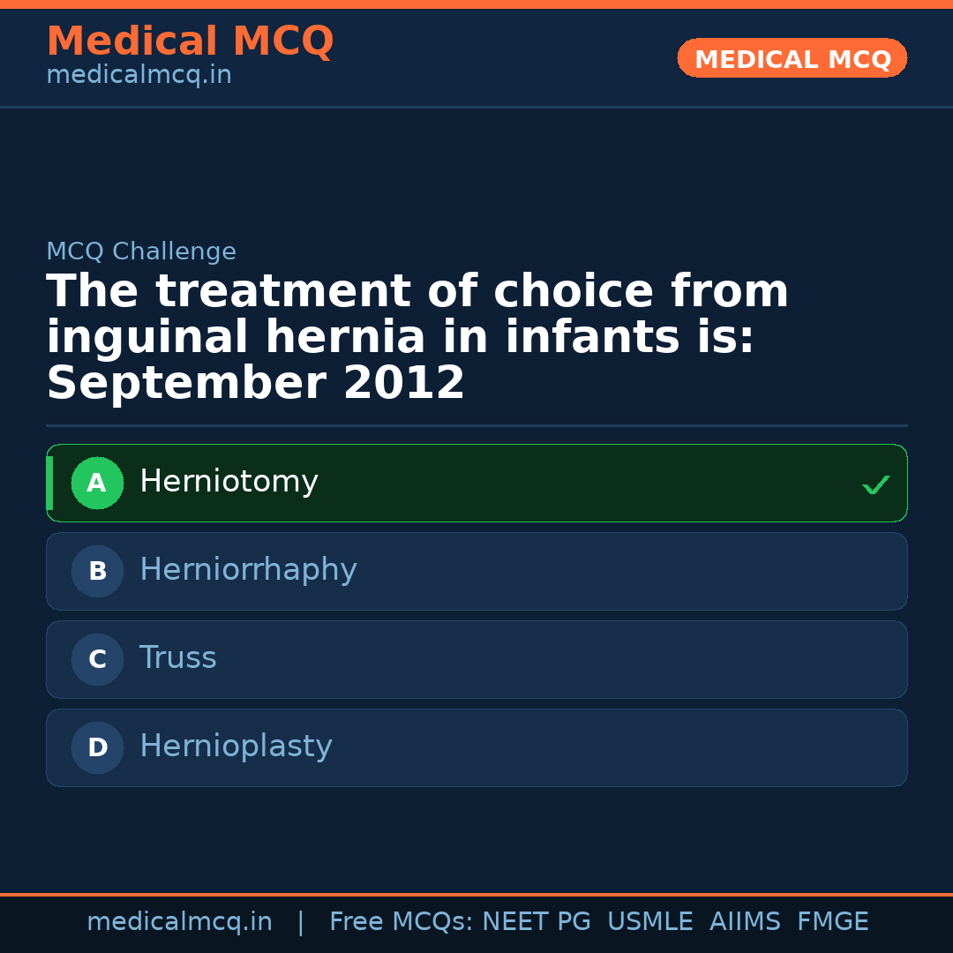
Task: Select the Herniotomy answer text
Action: [229, 482]
